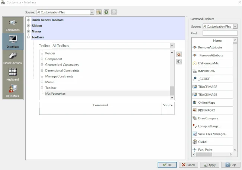Image resolution: width=242 pixels, height=170 pixels.
Task: Open the Keyboard shortcuts section
Action: click(x=13, y=74)
